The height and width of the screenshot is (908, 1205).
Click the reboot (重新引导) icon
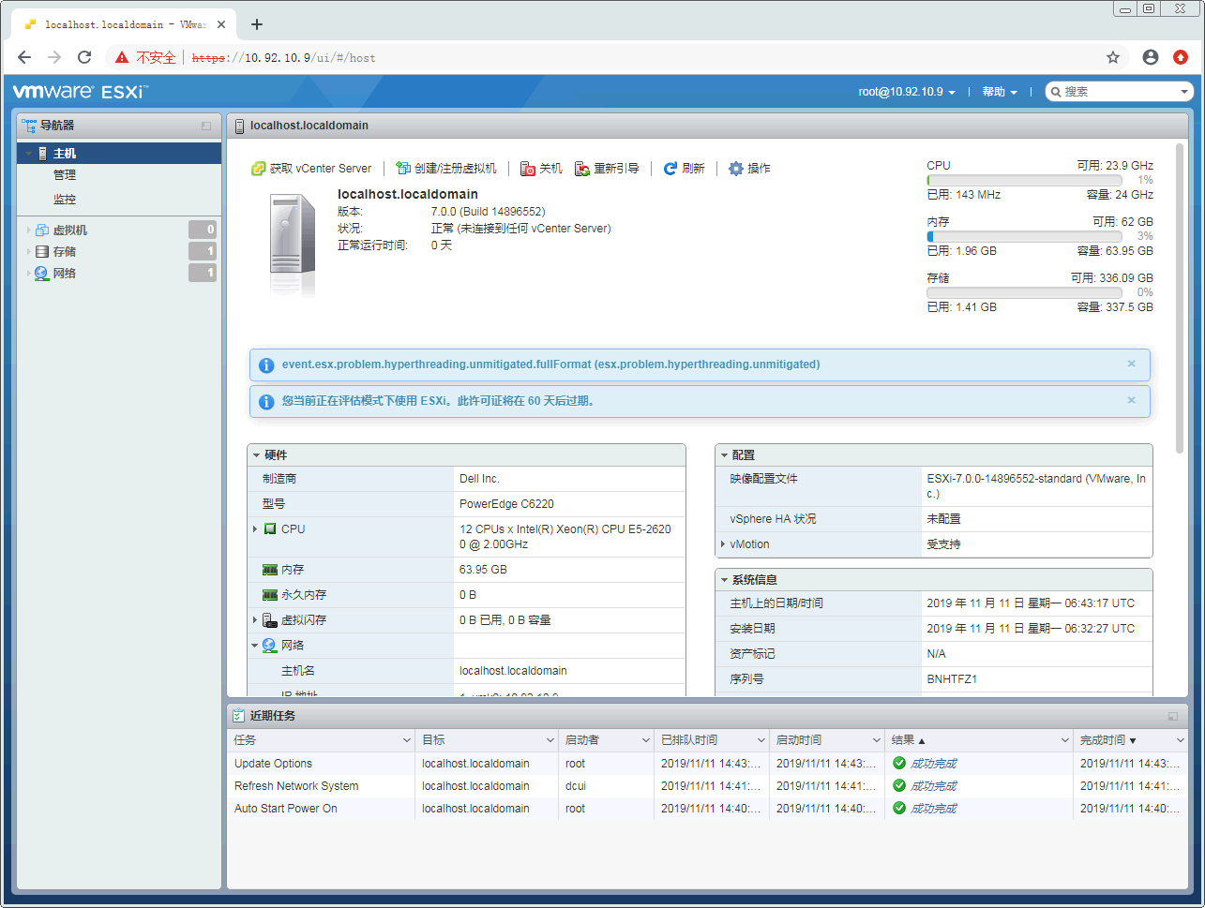coord(582,169)
